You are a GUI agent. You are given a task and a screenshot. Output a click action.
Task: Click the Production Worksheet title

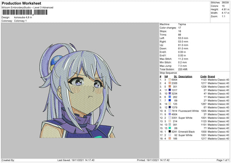pos(21,3)
